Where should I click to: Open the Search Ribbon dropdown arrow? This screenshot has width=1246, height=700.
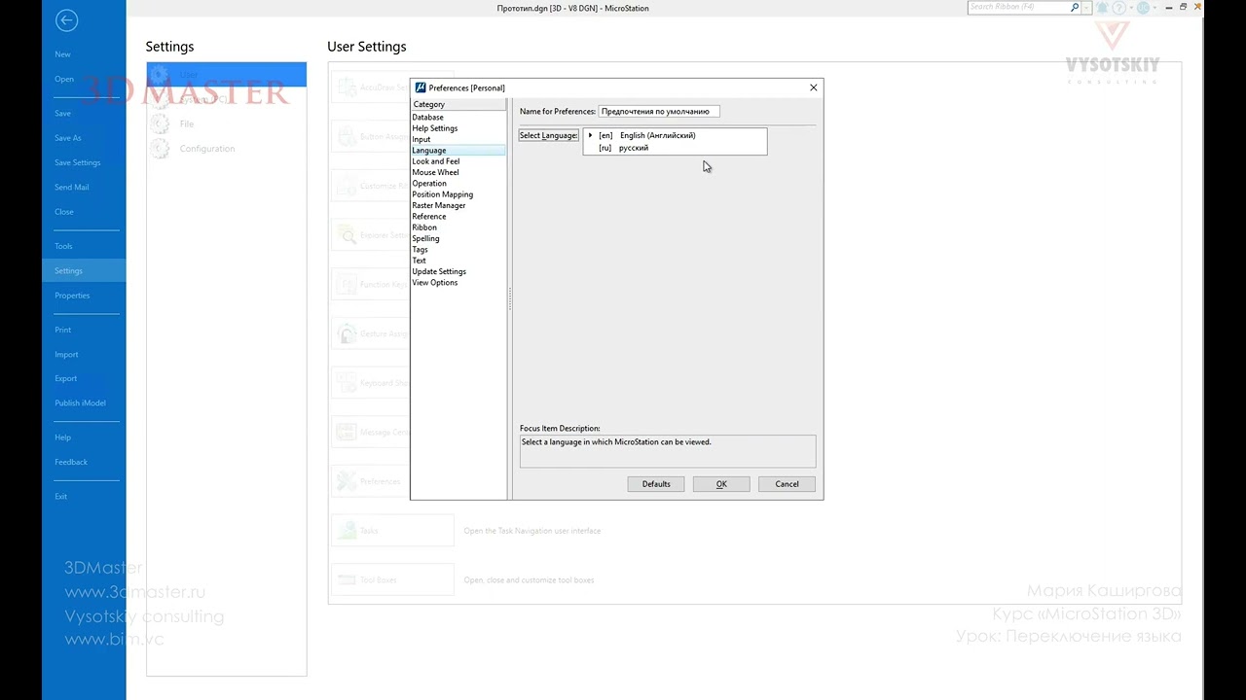(x=1086, y=8)
